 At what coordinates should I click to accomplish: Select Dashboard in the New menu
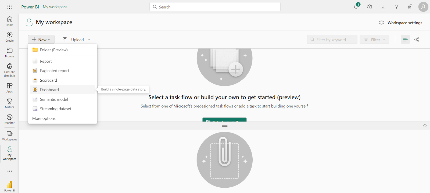[x=63, y=90]
